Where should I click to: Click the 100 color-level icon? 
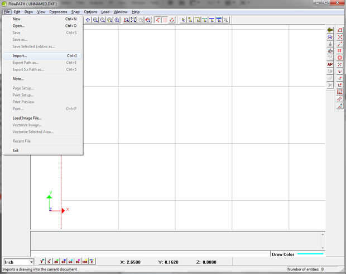pos(85,262)
